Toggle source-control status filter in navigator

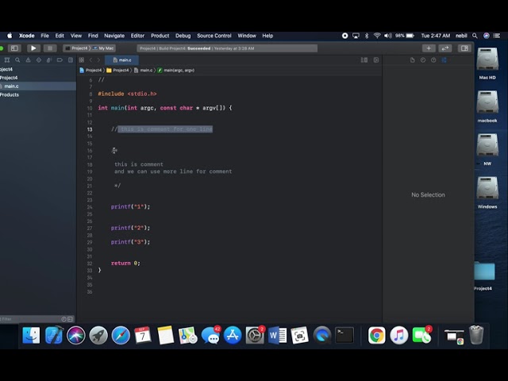(70, 319)
